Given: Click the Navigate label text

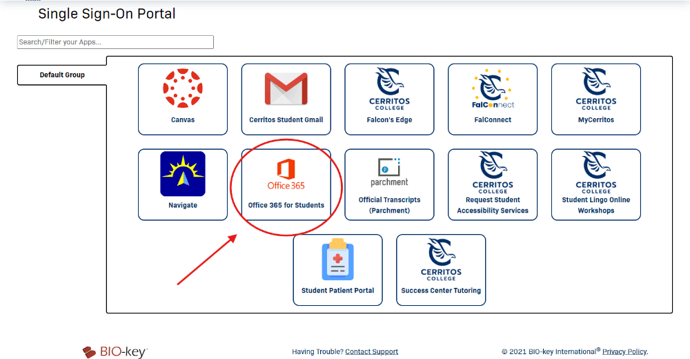Looking at the screenshot, I should [x=183, y=205].
